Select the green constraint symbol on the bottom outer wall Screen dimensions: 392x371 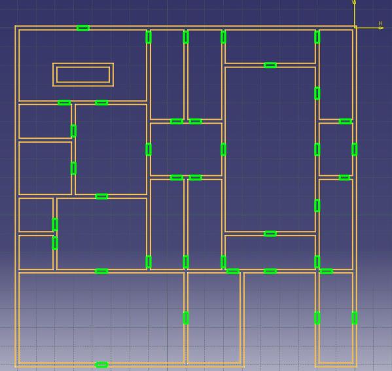pos(101,364)
